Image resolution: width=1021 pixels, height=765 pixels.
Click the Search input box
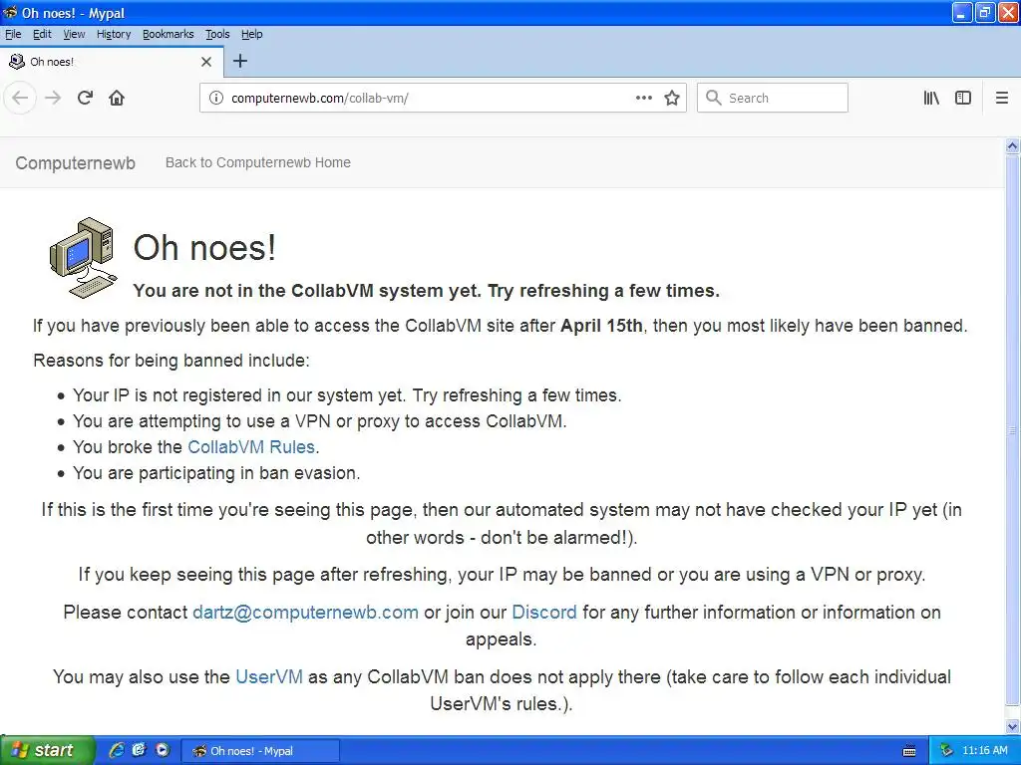pos(773,99)
